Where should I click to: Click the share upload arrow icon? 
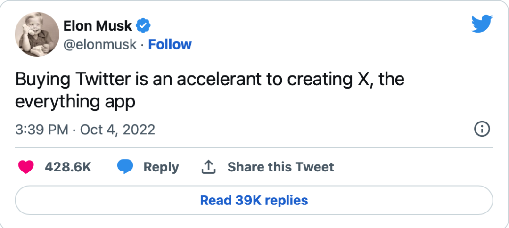[x=208, y=166]
